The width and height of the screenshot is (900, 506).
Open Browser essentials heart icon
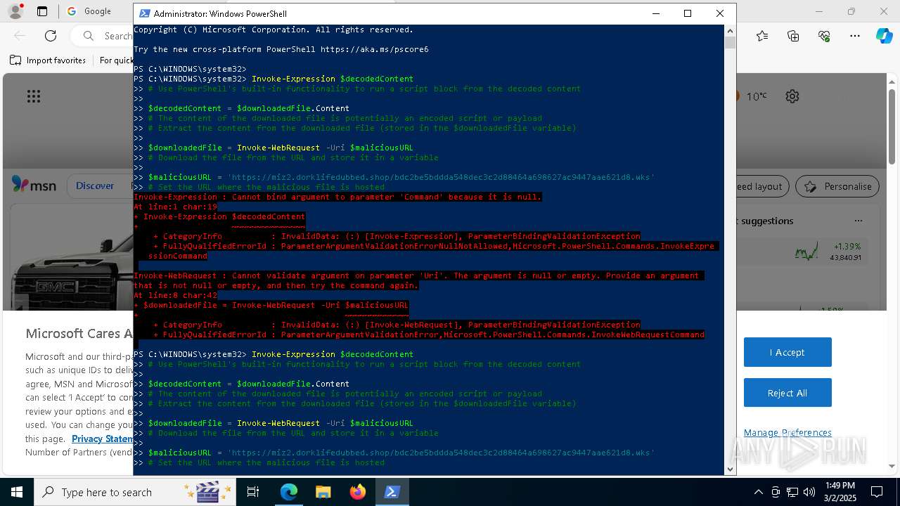tap(824, 36)
